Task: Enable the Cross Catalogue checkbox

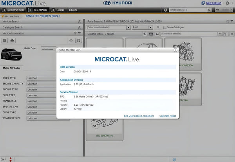Action: click(165, 27)
